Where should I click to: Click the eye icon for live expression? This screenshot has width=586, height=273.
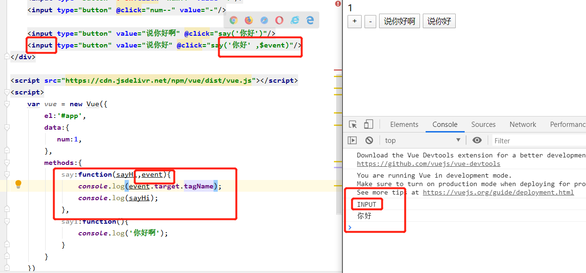pyautogui.click(x=477, y=140)
